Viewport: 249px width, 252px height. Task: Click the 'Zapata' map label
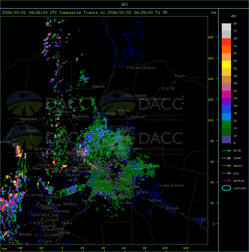click(x=66, y=223)
